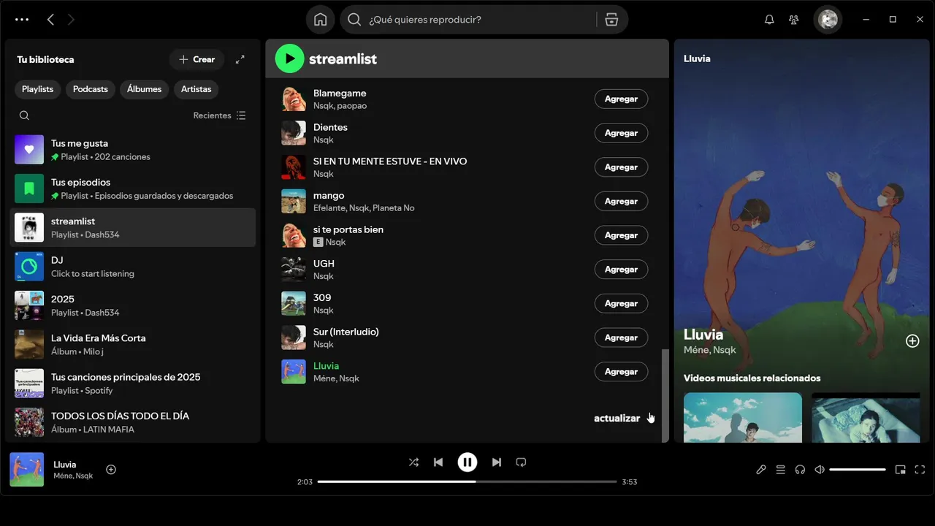Image resolution: width=935 pixels, height=526 pixels.
Task: Click Agregar for Dientes
Action: [621, 133]
